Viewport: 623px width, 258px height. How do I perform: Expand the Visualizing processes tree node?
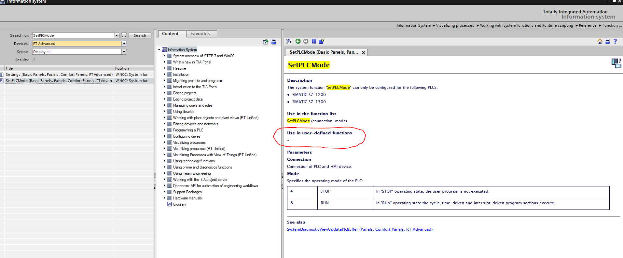(164, 143)
